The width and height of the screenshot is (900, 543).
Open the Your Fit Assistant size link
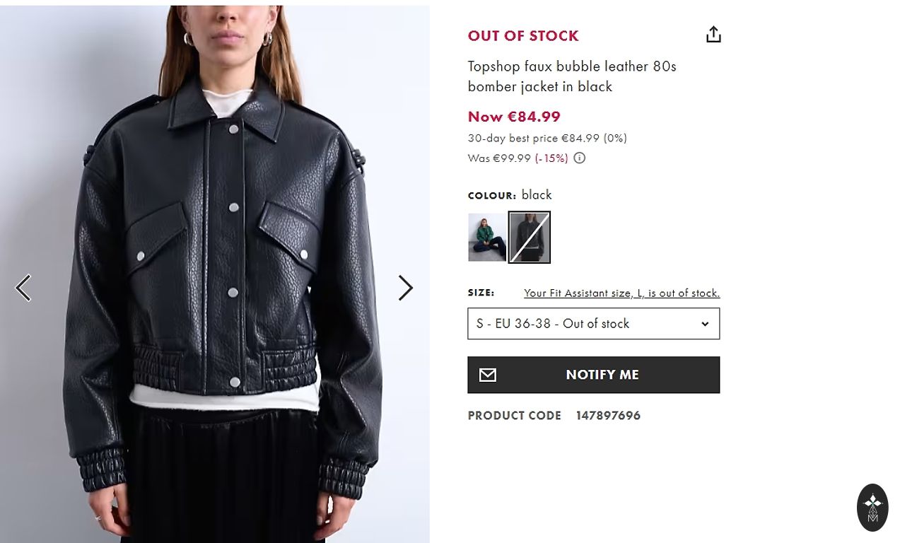(x=621, y=293)
